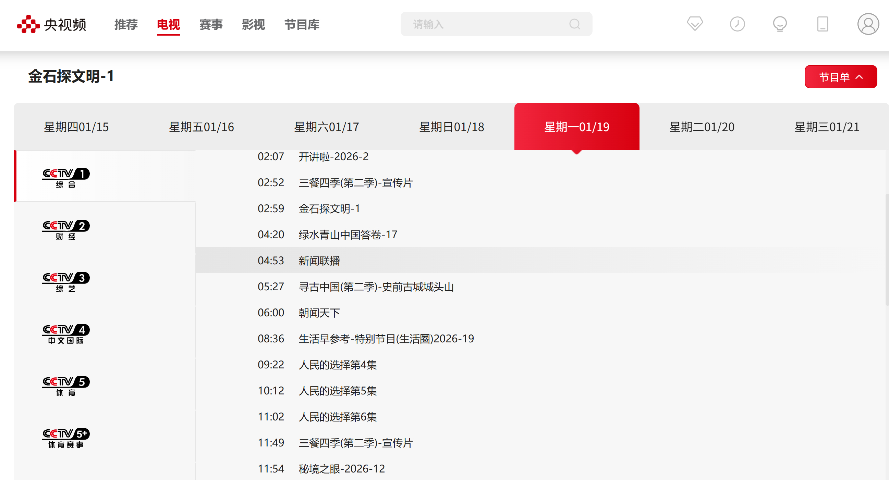Screen dimensions: 889x480
Task: Select the CCTV 4 中文国际 channel
Action: coord(65,333)
